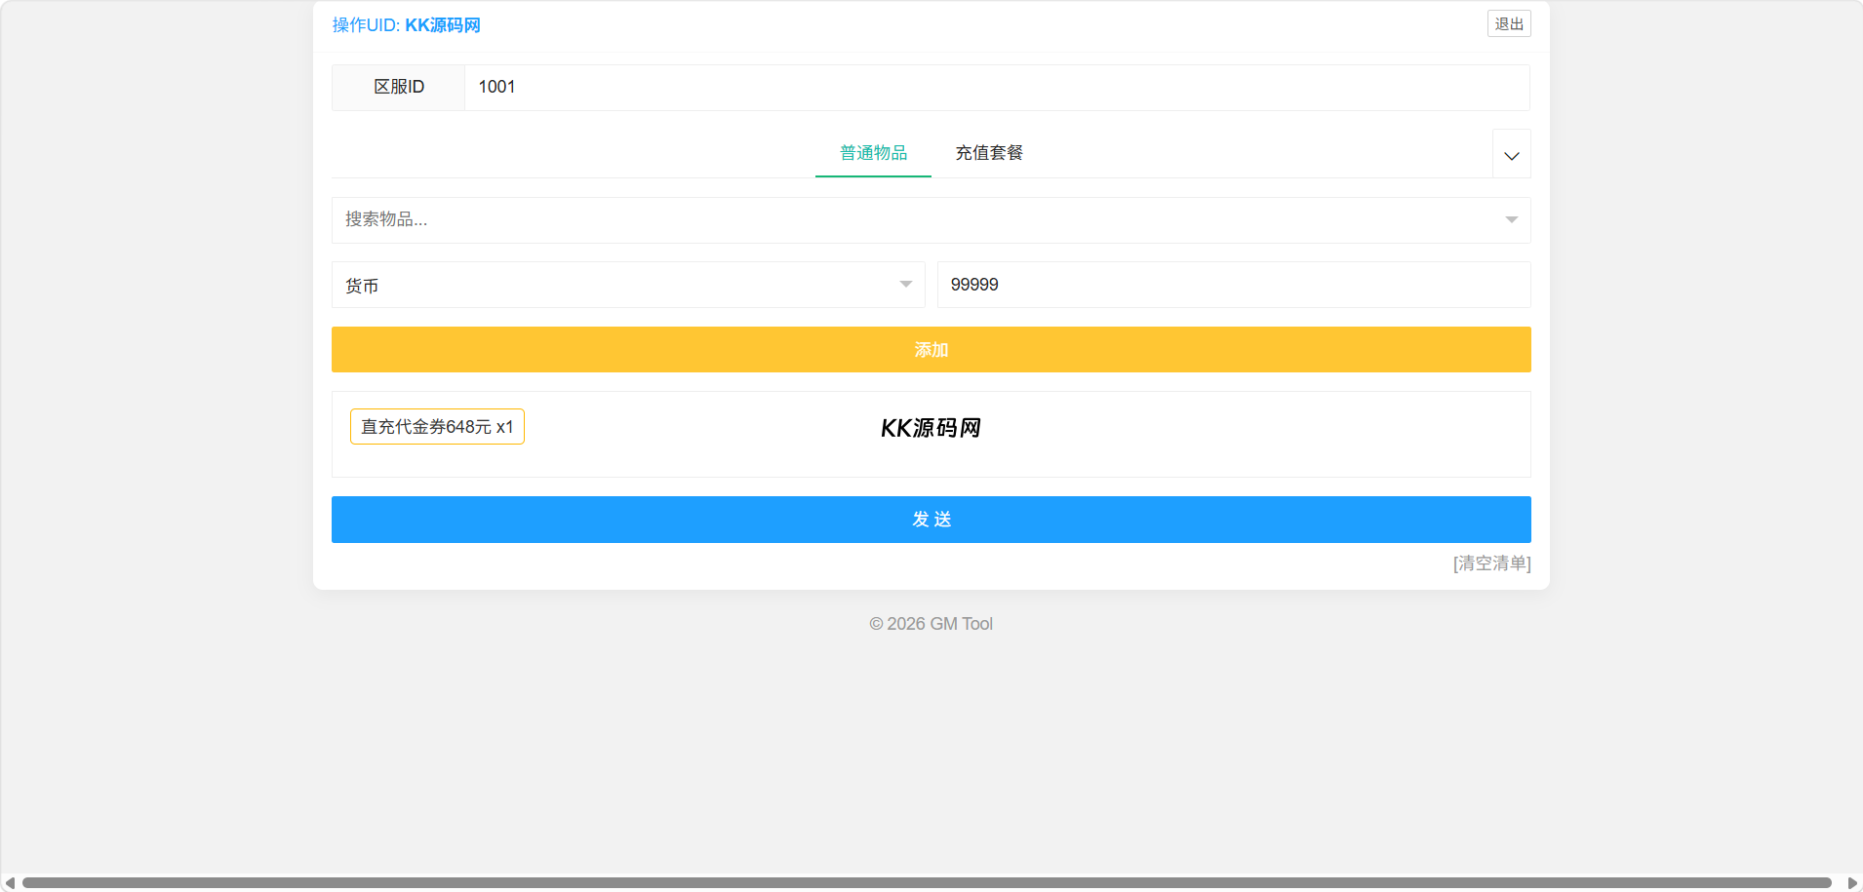This screenshot has width=1863, height=892.
Task: Click the 退出 logout button
Action: point(1508,24)
